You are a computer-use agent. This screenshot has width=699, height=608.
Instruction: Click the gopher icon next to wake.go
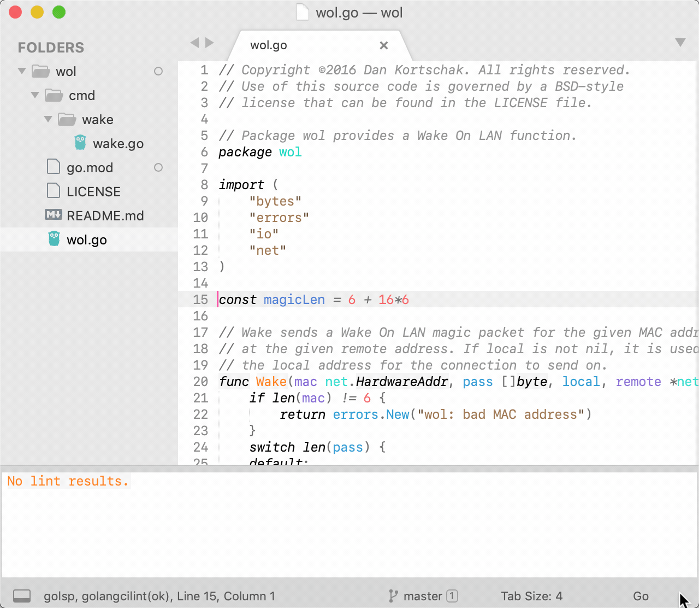[80, 143]
